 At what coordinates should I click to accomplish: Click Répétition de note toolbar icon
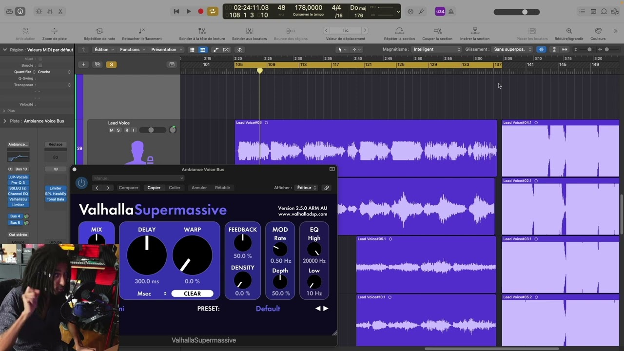tap(99, 31)
